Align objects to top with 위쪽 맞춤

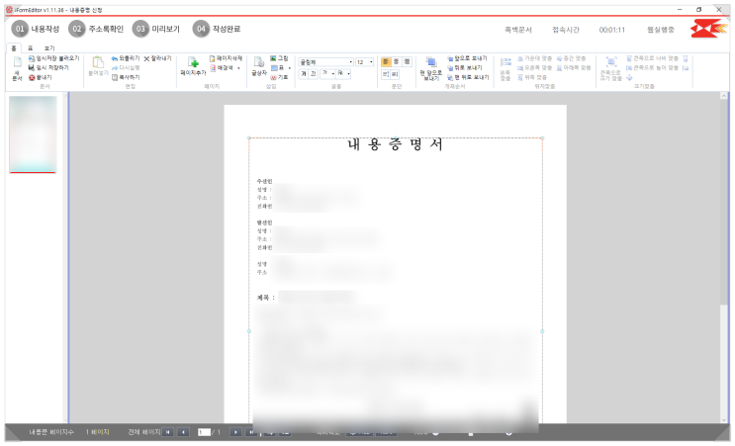pyautogui.click(x=532, y=77)
